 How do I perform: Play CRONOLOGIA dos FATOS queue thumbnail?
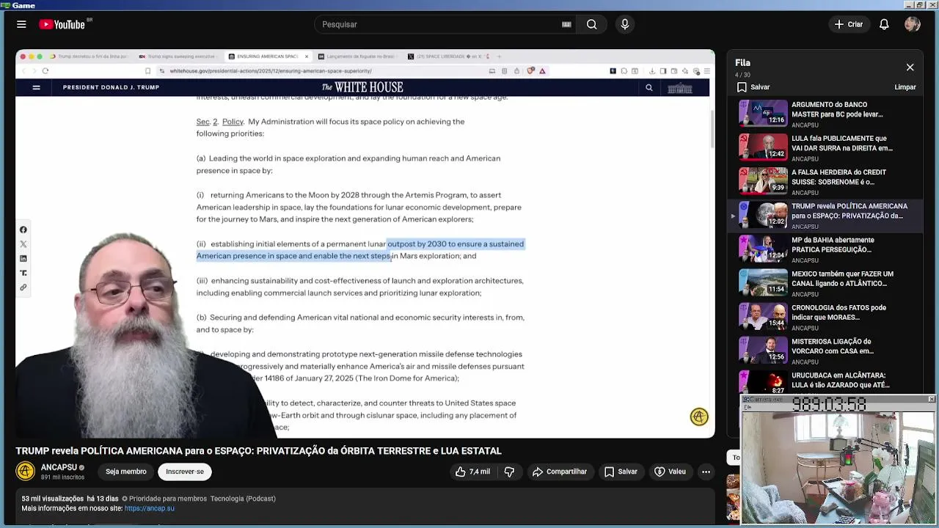(x=763, y=316)
